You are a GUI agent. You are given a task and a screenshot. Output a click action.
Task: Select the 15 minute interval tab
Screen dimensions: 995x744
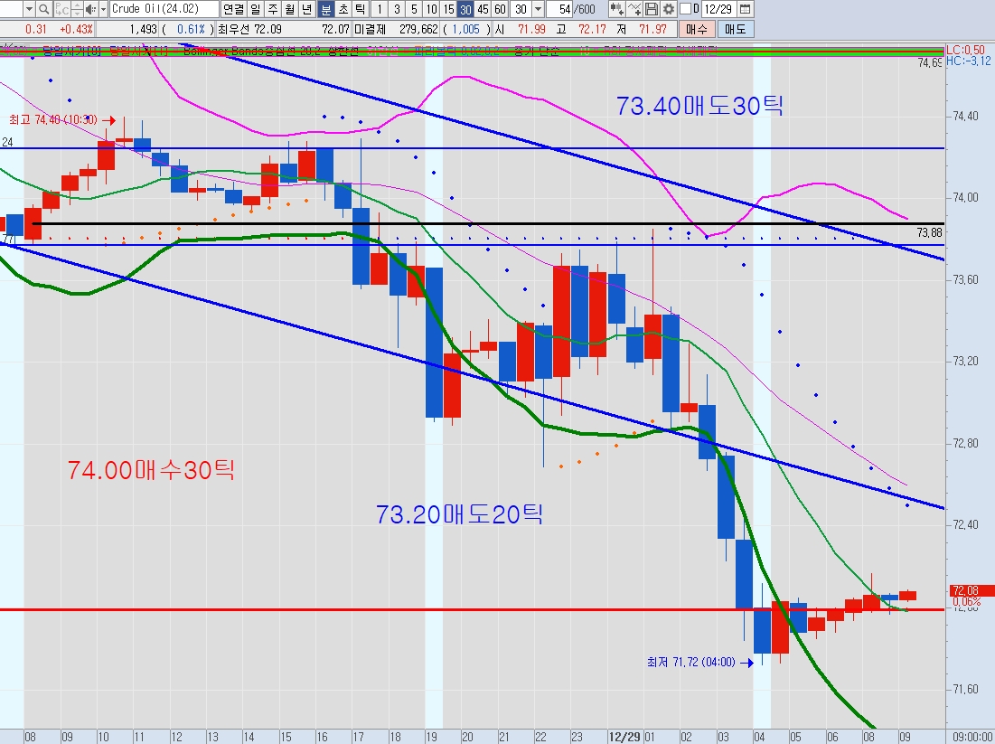click(447, 9)
